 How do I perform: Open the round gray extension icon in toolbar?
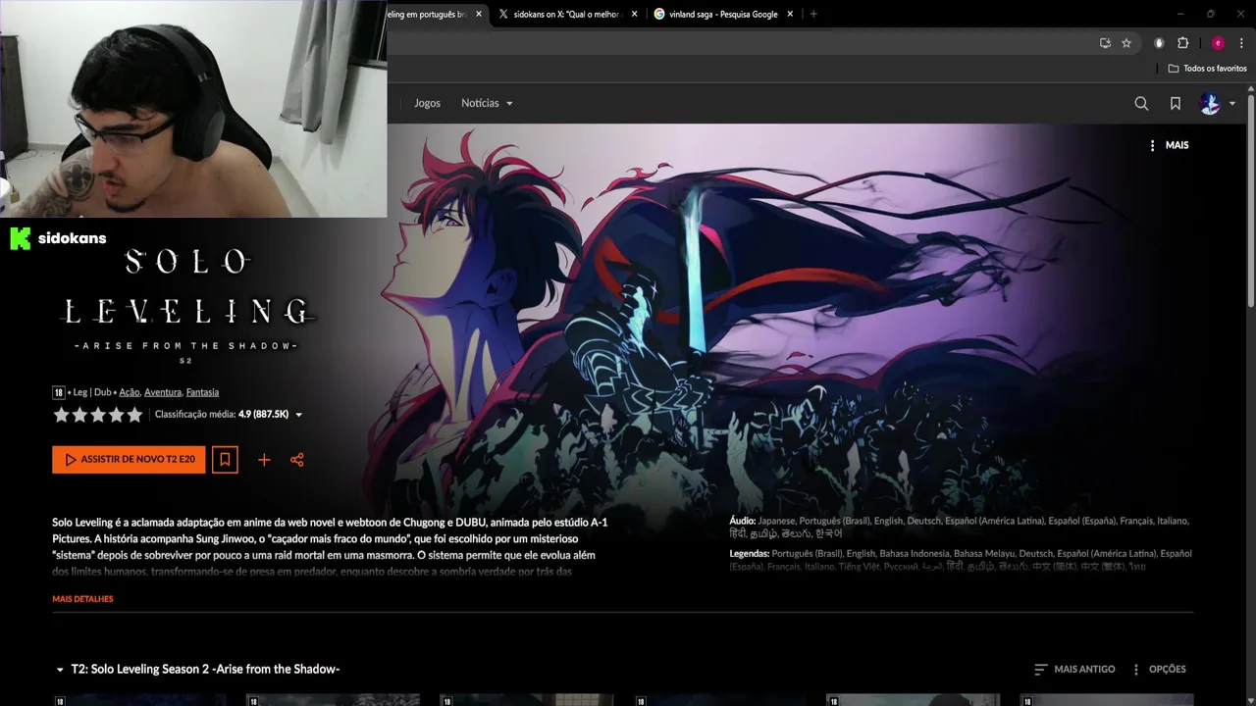(1159, 43)
